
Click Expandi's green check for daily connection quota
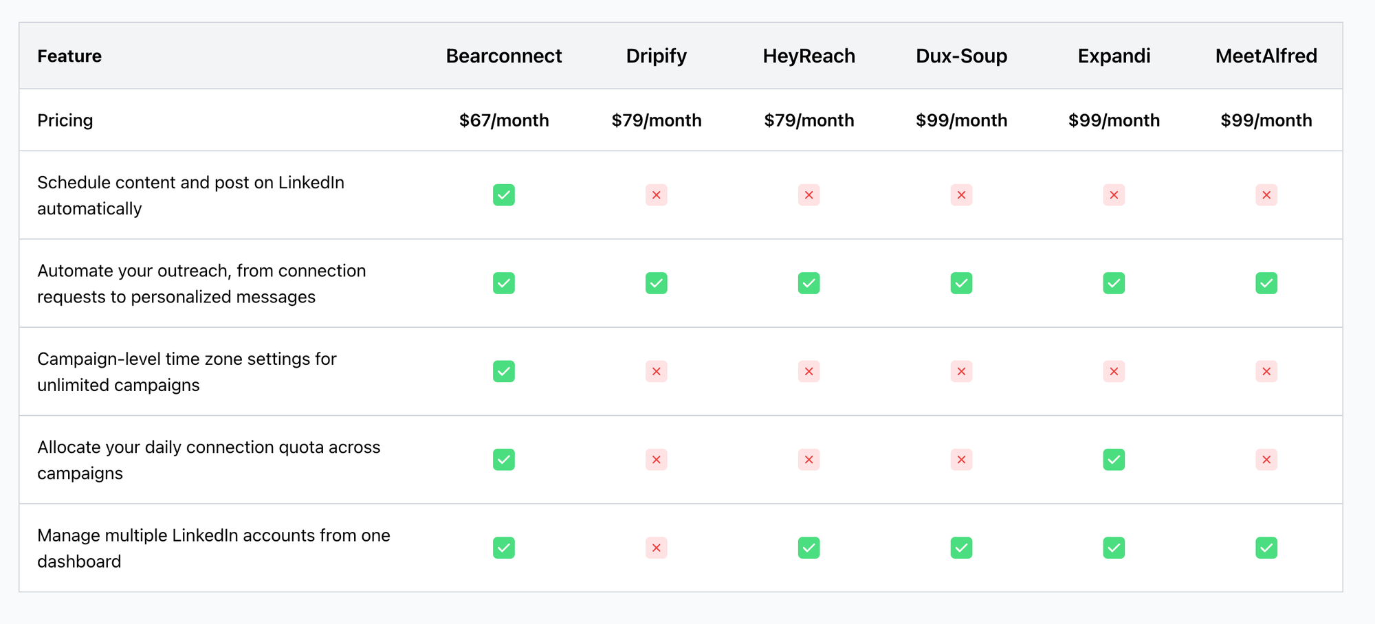coord(1114,460)
